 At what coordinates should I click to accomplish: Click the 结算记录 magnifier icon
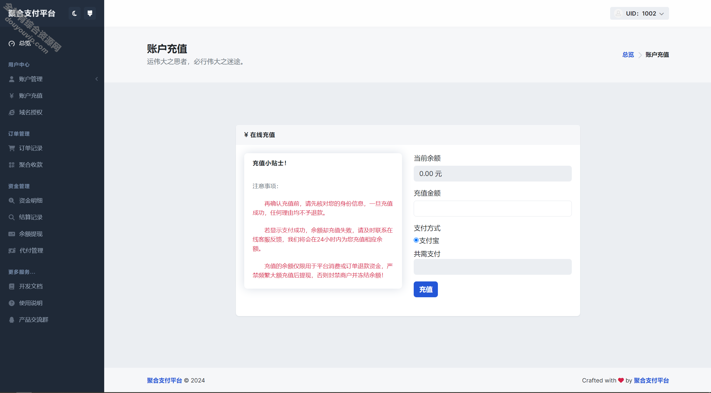(x=12, y=217)
